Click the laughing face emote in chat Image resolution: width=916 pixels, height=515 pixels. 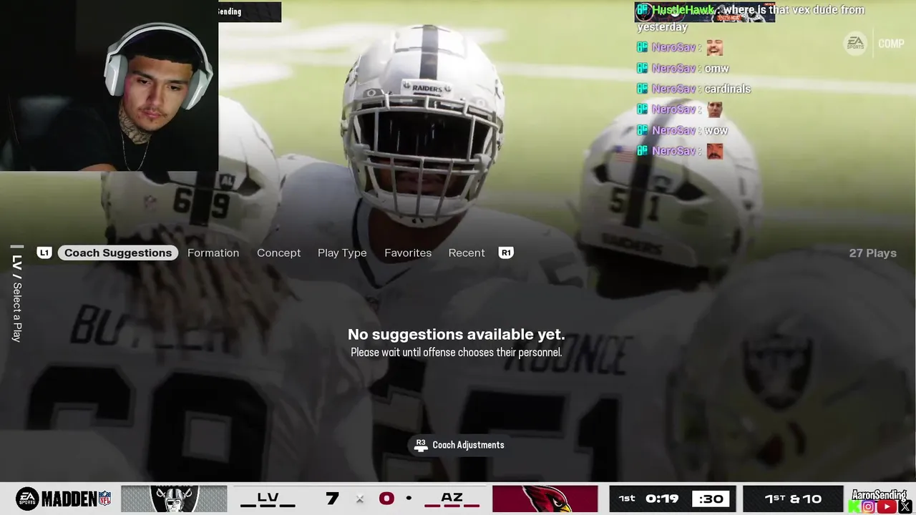(x=714, y=48)
